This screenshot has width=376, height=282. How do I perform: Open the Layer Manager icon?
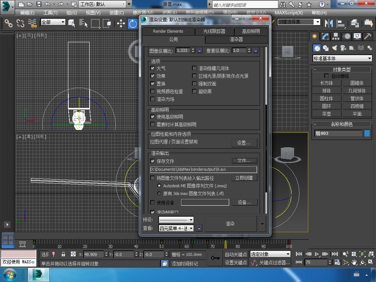(355, 23)
